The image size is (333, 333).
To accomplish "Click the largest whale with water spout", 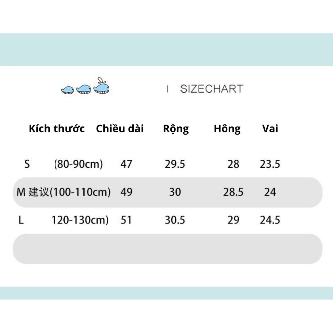I will point(101,87).
